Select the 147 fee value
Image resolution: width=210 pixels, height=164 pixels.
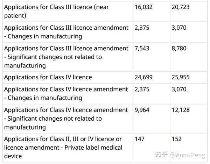pyautogui.click(x=139, y=139)
